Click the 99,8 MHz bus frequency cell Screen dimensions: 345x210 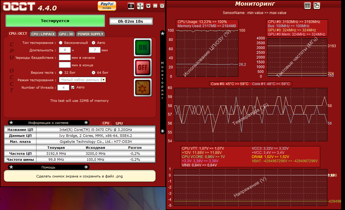(56, 160)
